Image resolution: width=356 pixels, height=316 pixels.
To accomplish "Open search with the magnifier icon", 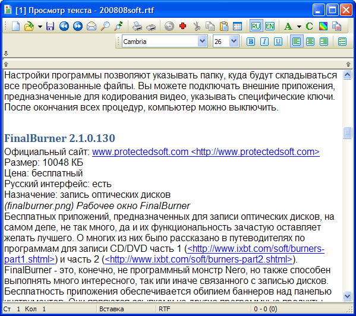I will point(105,26).
